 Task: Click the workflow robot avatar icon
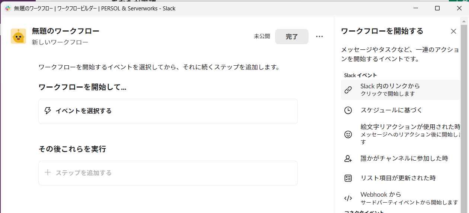18,36
